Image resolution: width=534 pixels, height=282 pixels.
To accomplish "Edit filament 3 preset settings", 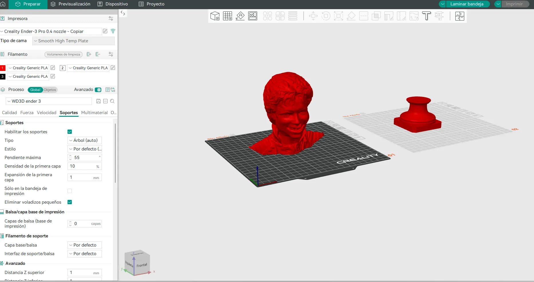I will (53, 76).
